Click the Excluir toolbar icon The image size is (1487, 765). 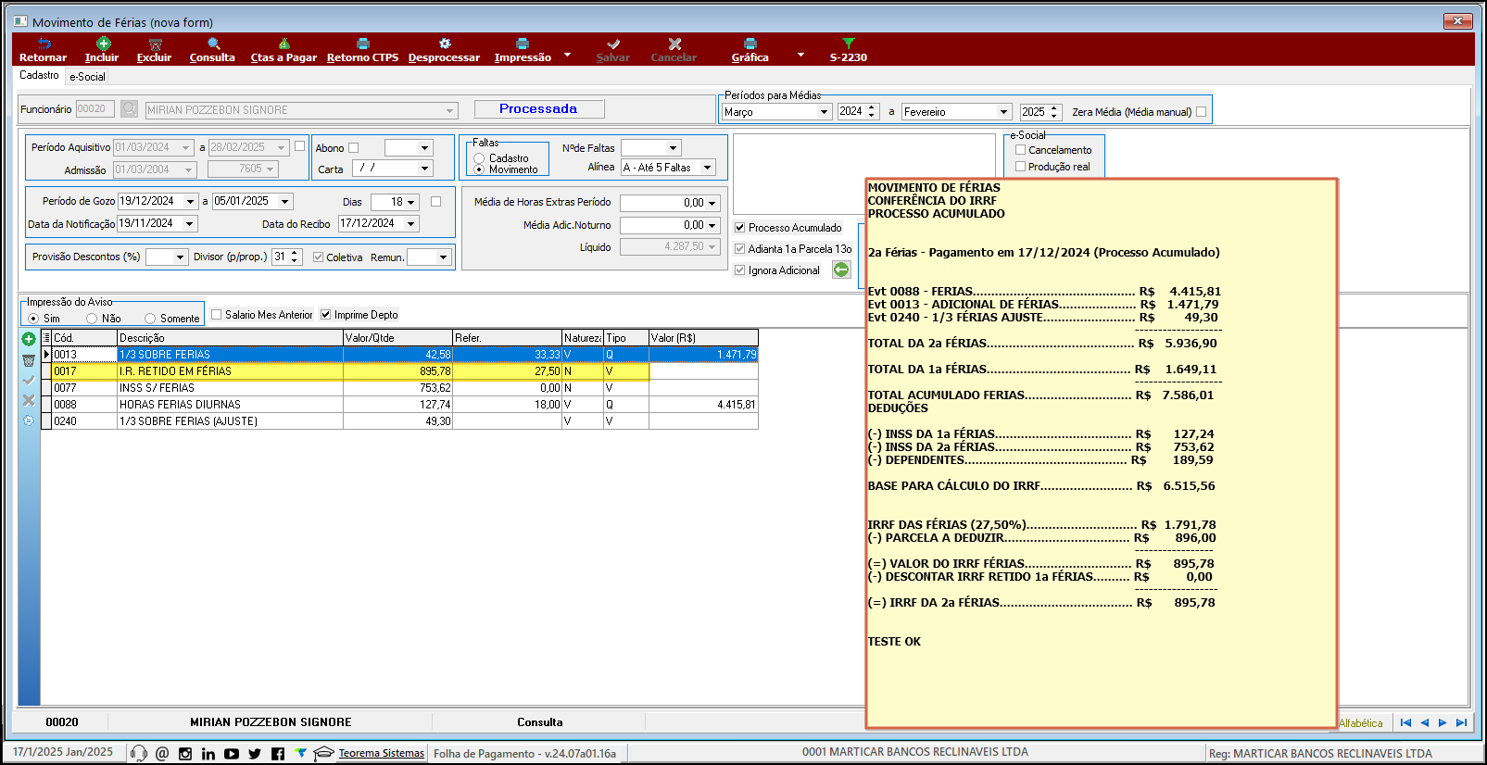pos(155,44)
